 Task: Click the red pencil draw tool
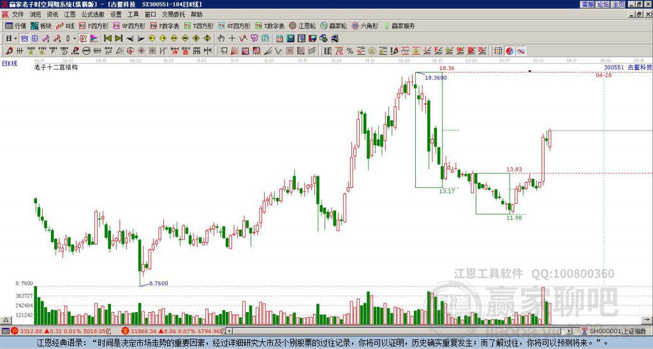click(8, 51)
